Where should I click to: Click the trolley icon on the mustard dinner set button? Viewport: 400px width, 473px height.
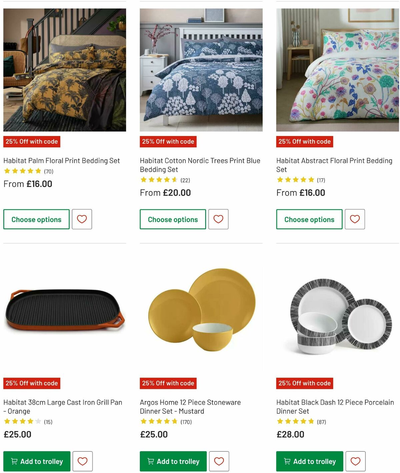tap(151, 461)
